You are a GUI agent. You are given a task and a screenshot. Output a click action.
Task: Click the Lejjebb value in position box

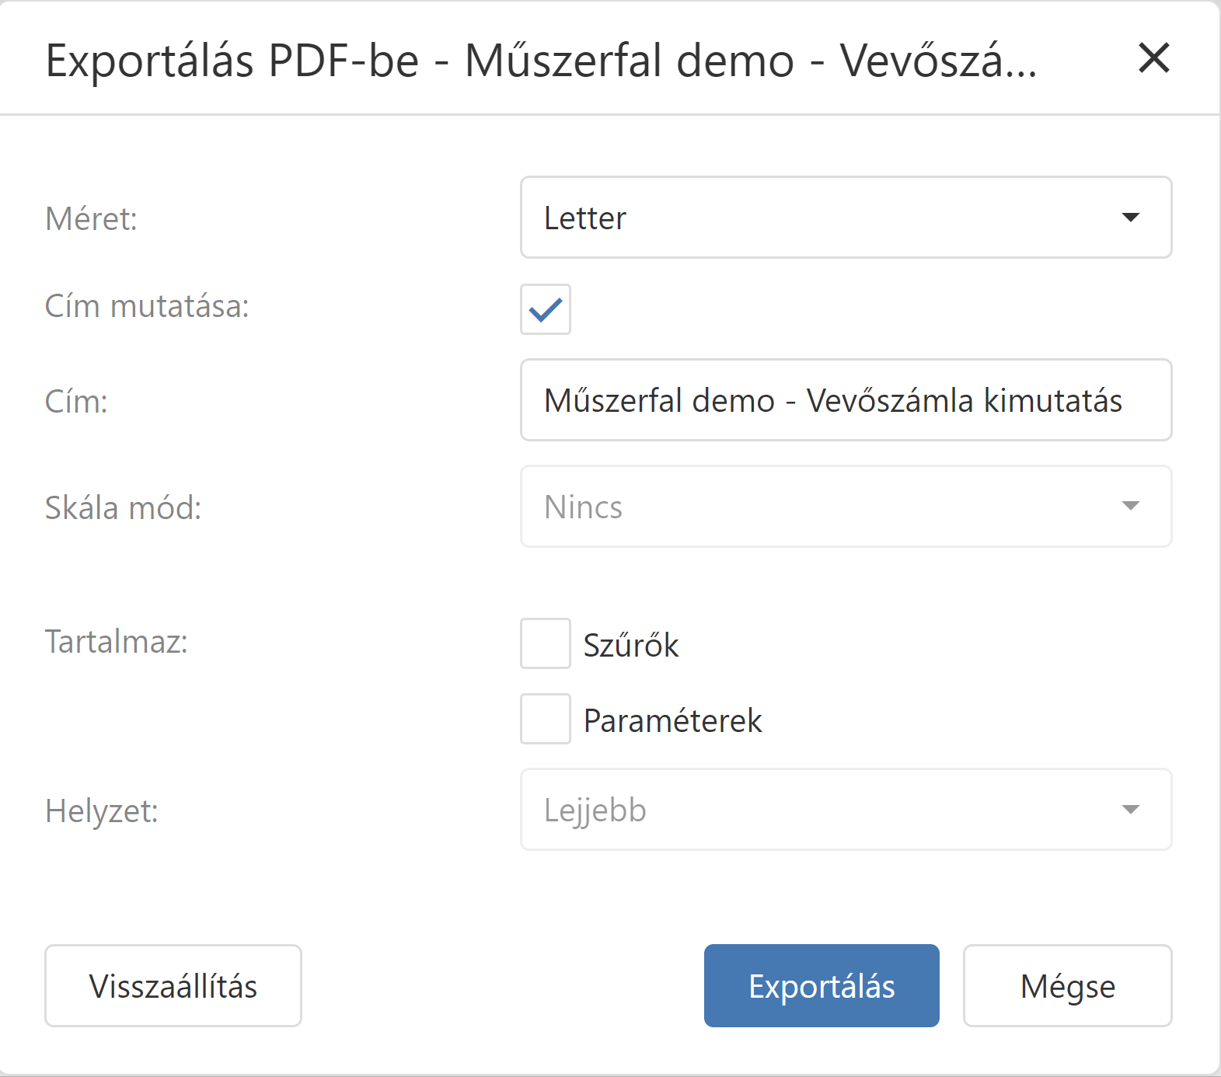click(595, 810)
